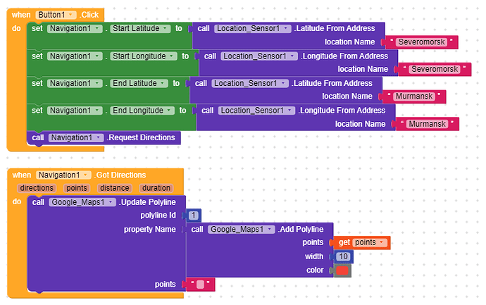This screenshot has height=305, width=486.
Task: Select the Request Directions call block
Action: [x=141, y=137]
